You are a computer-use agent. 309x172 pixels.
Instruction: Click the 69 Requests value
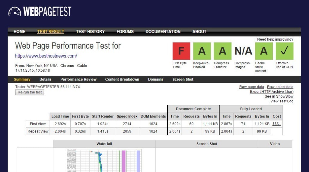point(191,124)
